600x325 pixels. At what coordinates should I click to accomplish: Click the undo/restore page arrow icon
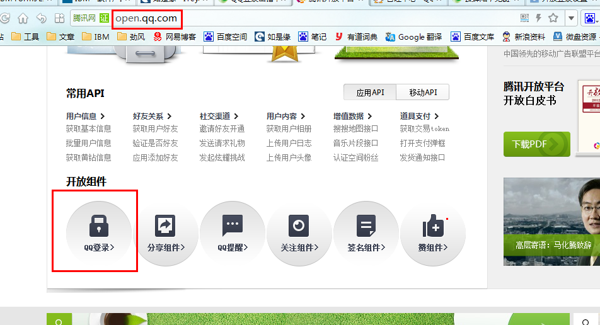click(x=42, y=18)
